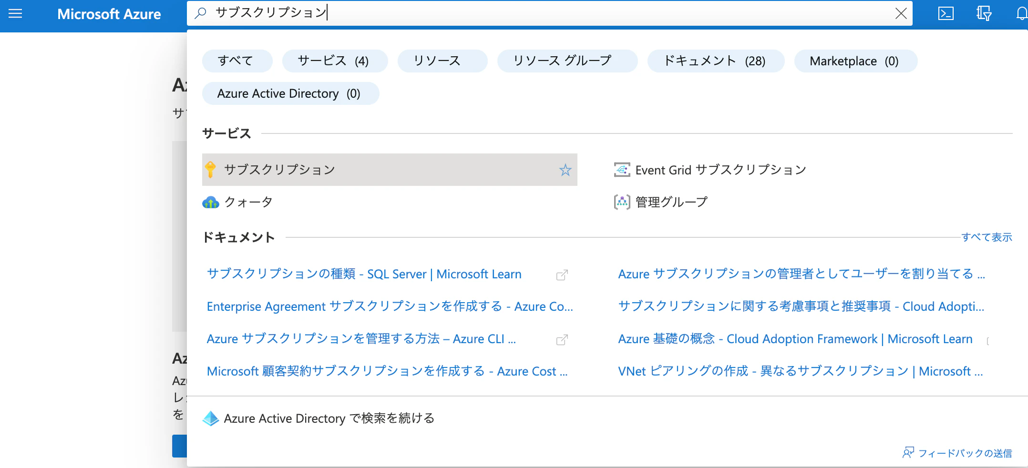The width and height of the screenshot is (1028, 468).
Task: Open サブスクリプションの種類 - SQL Server doc
Action: tap(364, 274)
